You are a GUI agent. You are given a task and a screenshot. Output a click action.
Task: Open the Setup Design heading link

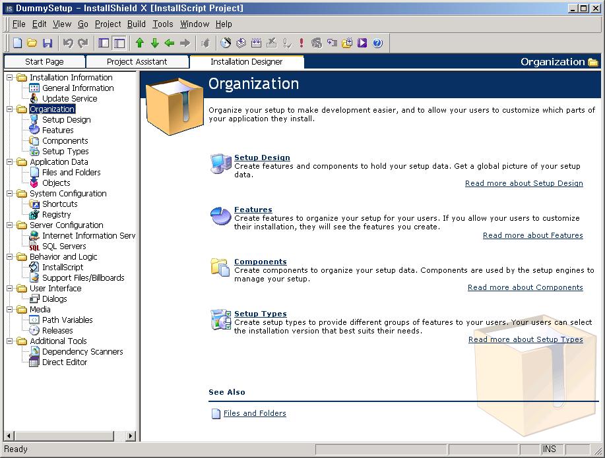tap(262, 157)
